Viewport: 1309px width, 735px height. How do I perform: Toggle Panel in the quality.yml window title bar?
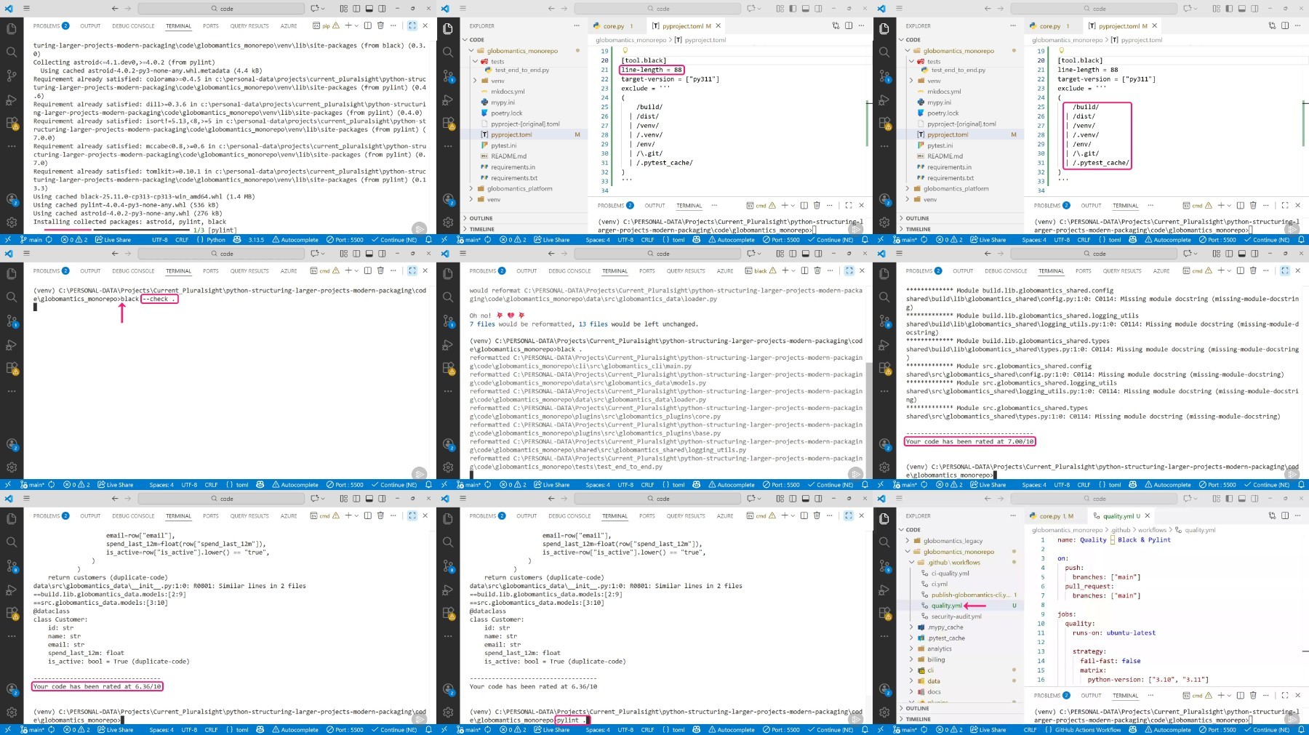(1242, 499)
